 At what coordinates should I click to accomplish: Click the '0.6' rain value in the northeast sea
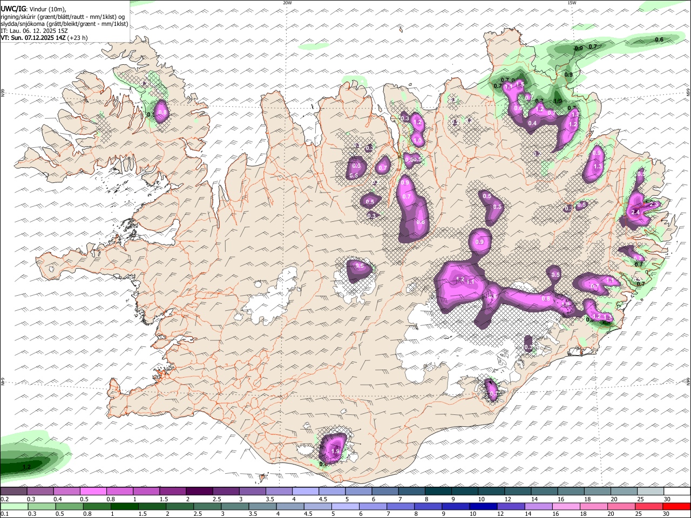point(659,39)
